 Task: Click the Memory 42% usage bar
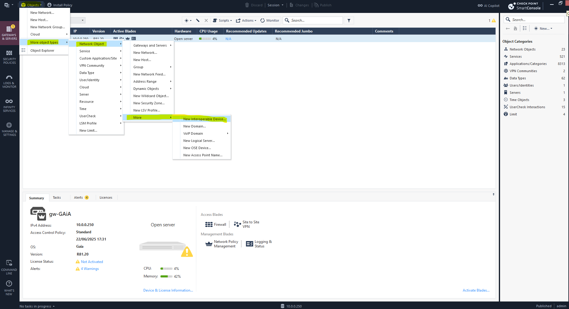coord(166,277)
